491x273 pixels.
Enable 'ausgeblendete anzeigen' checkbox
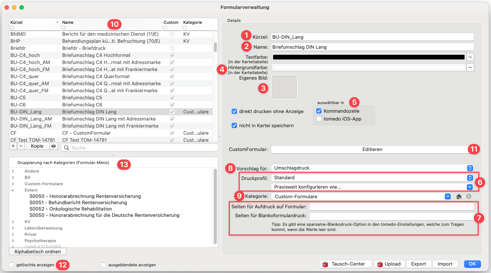tap(104, 265)
